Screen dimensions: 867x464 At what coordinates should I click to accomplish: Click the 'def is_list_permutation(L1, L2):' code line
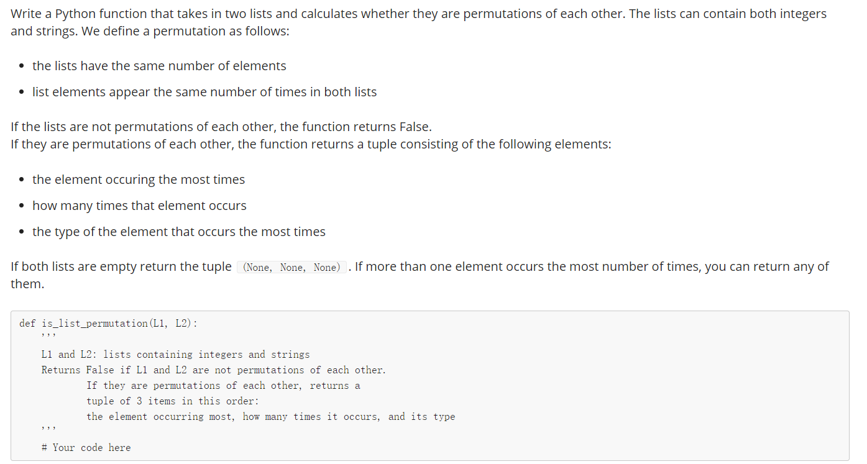[x=108, y=323]
